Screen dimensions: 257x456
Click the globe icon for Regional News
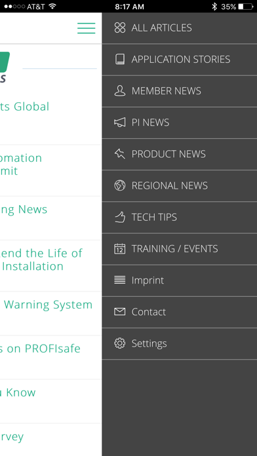point(119,185)
